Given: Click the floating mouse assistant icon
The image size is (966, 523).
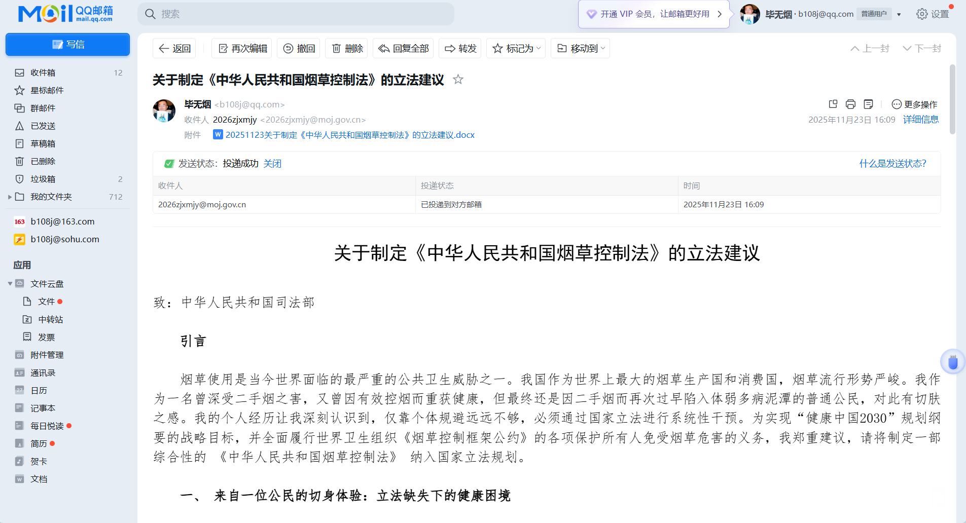Looking at the screenshot, I should pos(952,362).
